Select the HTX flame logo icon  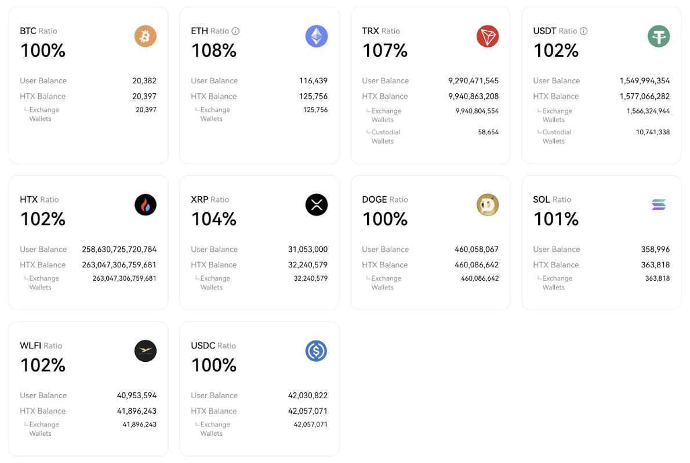click(145, 204)
